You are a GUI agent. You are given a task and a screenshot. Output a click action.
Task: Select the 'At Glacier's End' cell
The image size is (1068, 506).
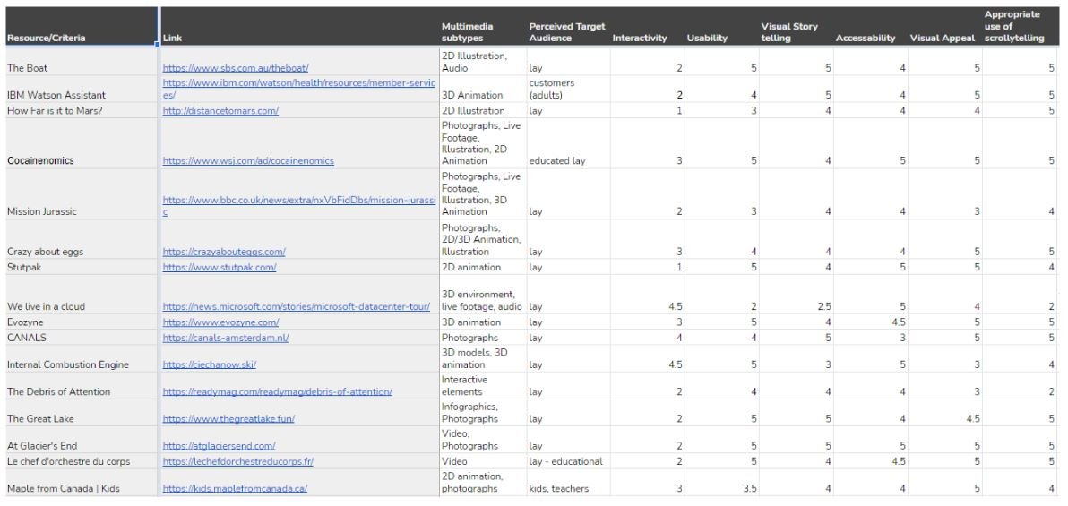pyautogui.click(x=81, y=441)
